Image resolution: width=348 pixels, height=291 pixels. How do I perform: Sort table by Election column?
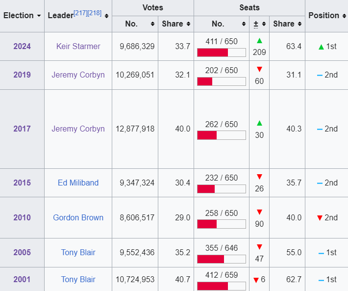(x=39, y=16)
